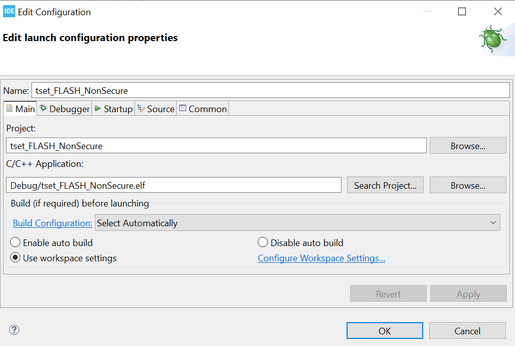Switch to the Debugger tab
This screenshot has height=346, width=515.
(x=64, y=109)
